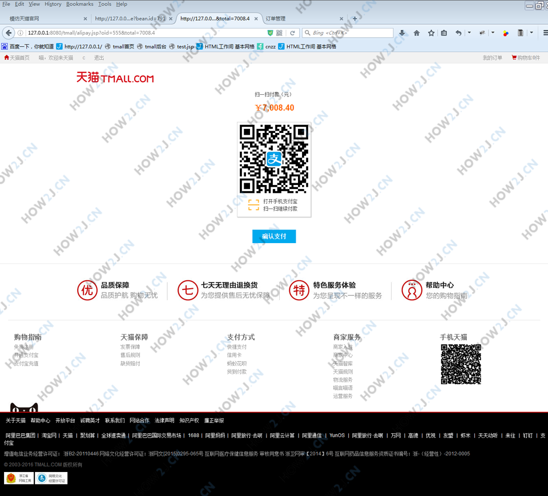The image size is (548, 496).
Task: Click the 关于天猫 footer link
Action: point(16,421)
